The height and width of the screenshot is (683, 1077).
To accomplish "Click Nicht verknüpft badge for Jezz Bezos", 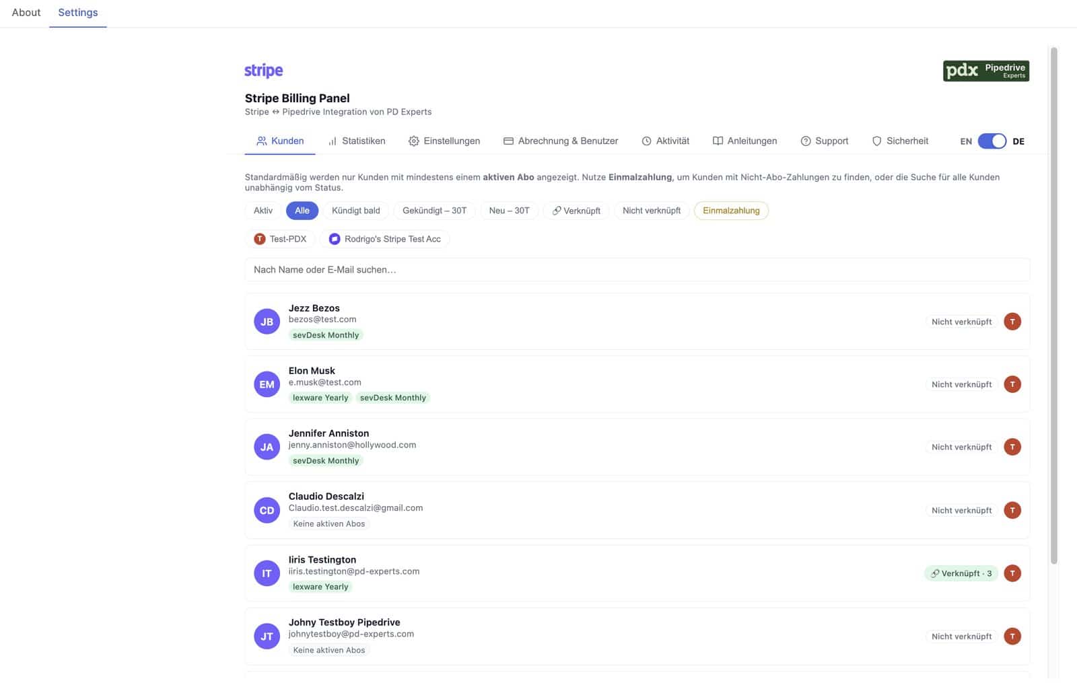I will click(x=961, y=322).
